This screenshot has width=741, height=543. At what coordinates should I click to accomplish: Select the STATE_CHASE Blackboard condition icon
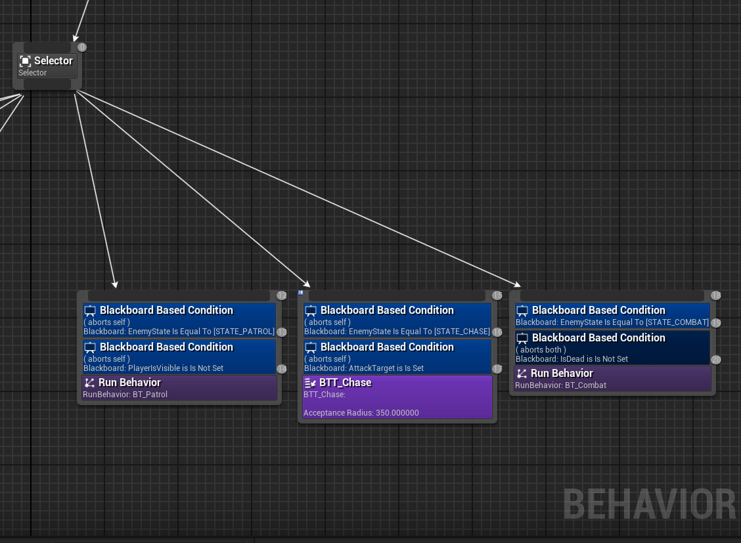pyautogui.click(x=311, y=311)
